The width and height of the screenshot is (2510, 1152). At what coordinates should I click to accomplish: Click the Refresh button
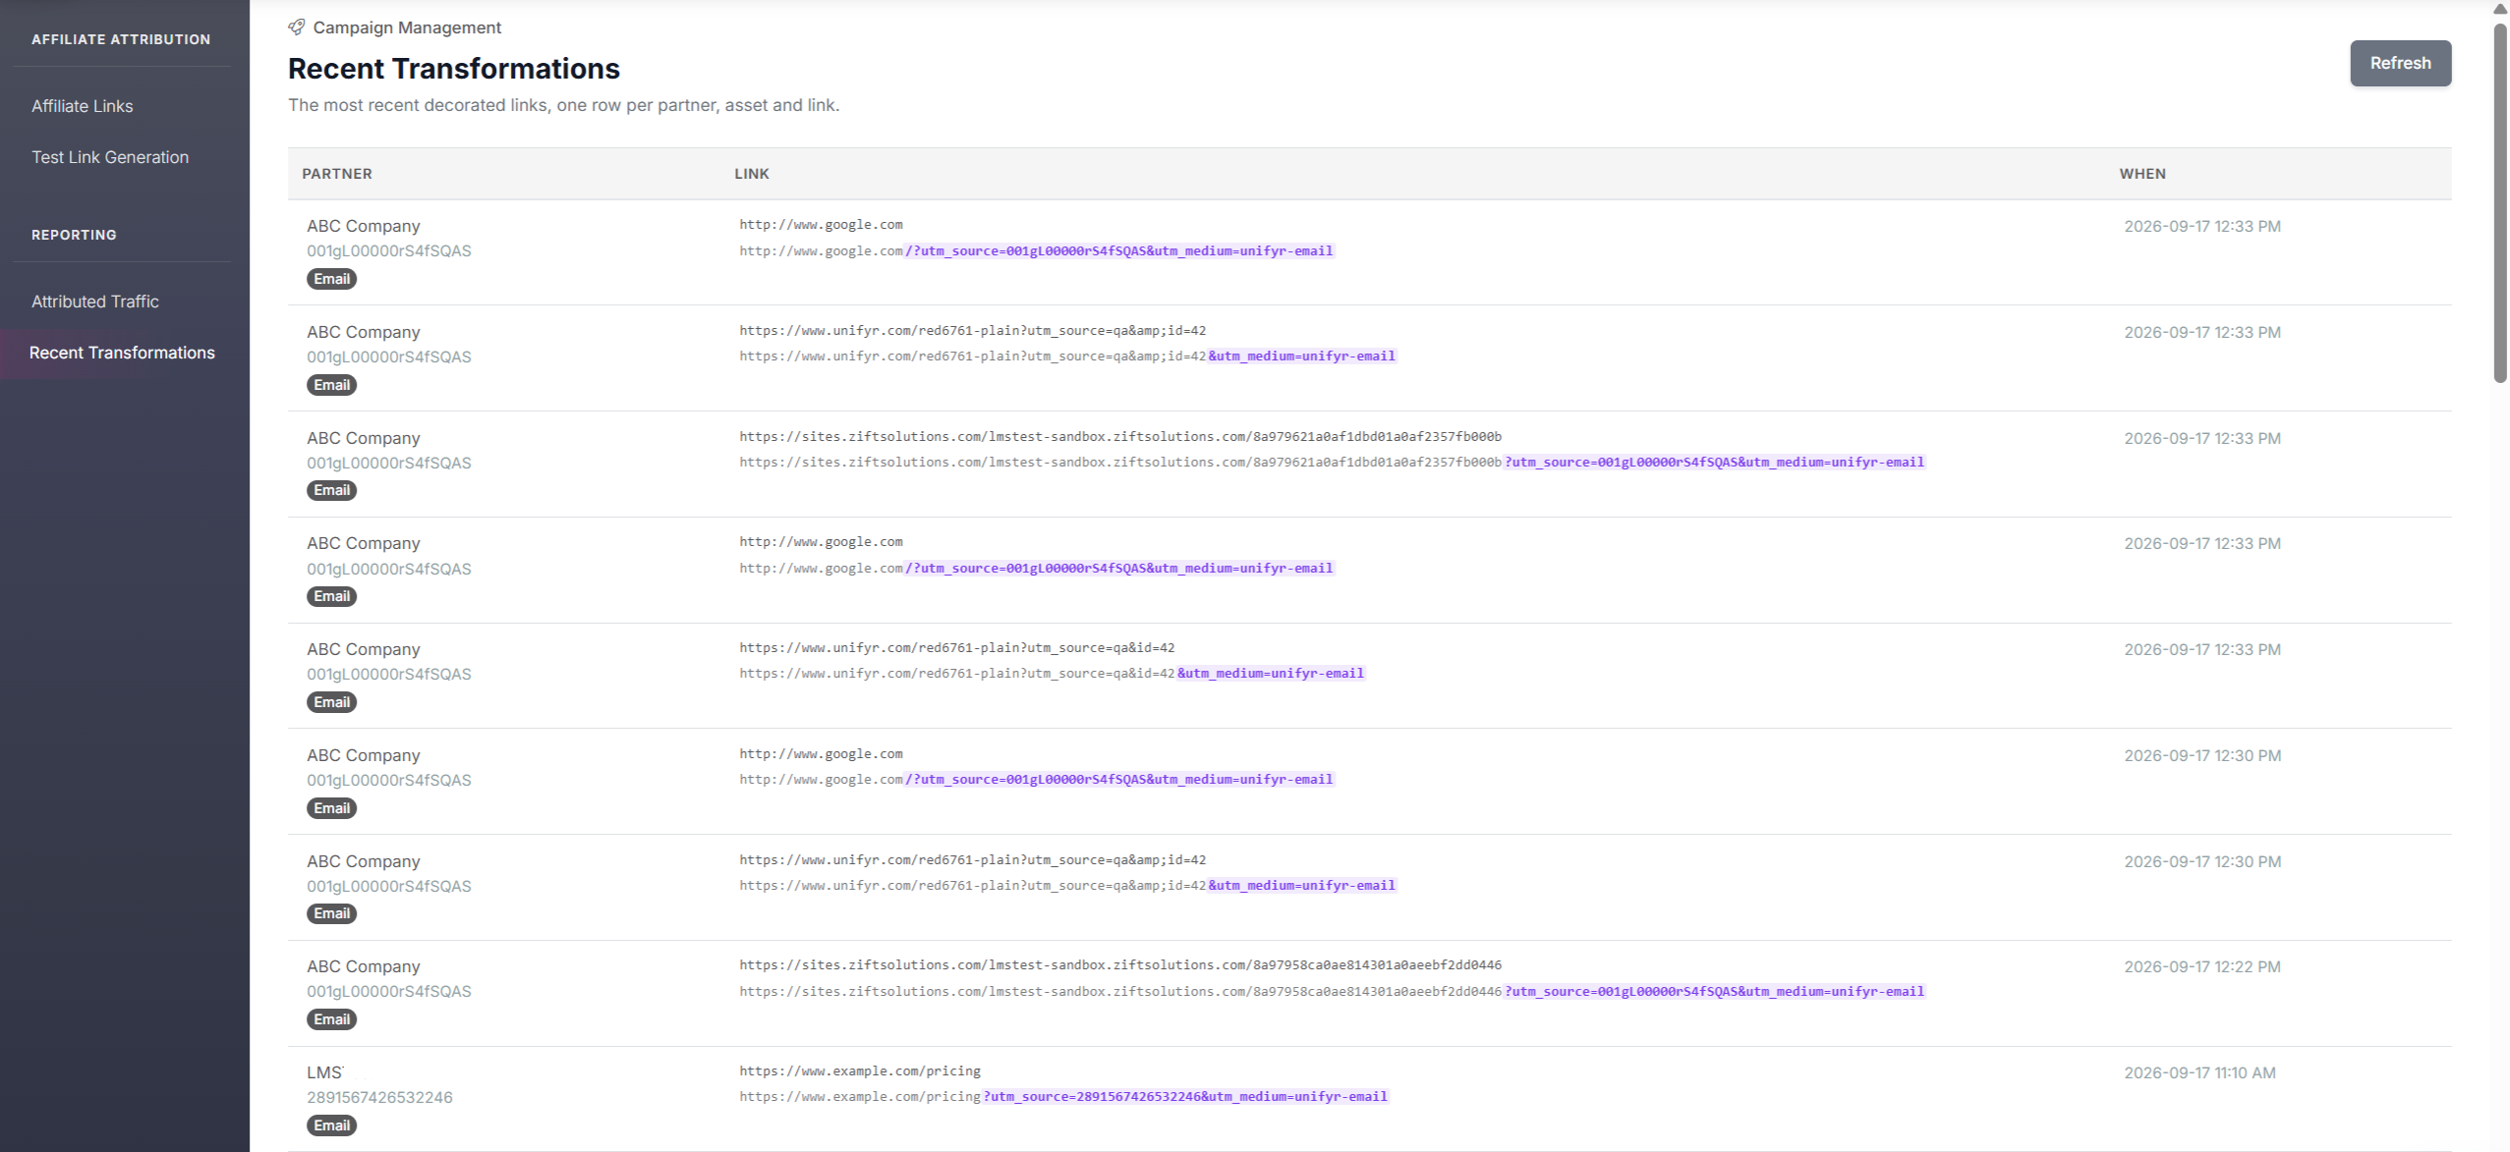pos(2400,63)
